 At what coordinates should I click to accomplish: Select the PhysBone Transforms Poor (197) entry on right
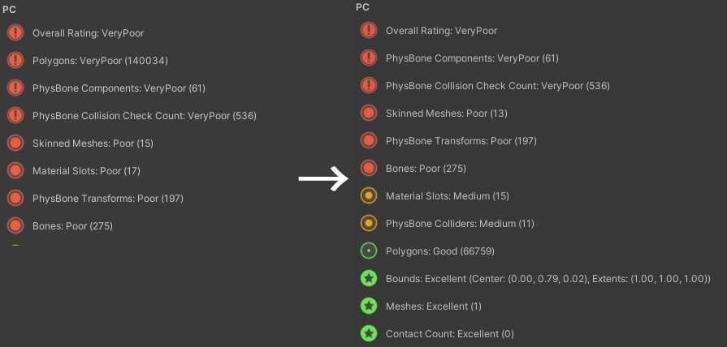click(461, 140)
